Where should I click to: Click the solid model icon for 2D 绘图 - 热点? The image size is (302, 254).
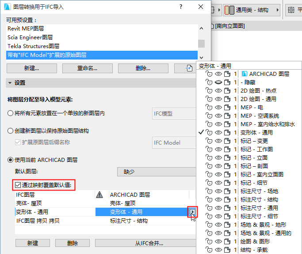[227, 90]
